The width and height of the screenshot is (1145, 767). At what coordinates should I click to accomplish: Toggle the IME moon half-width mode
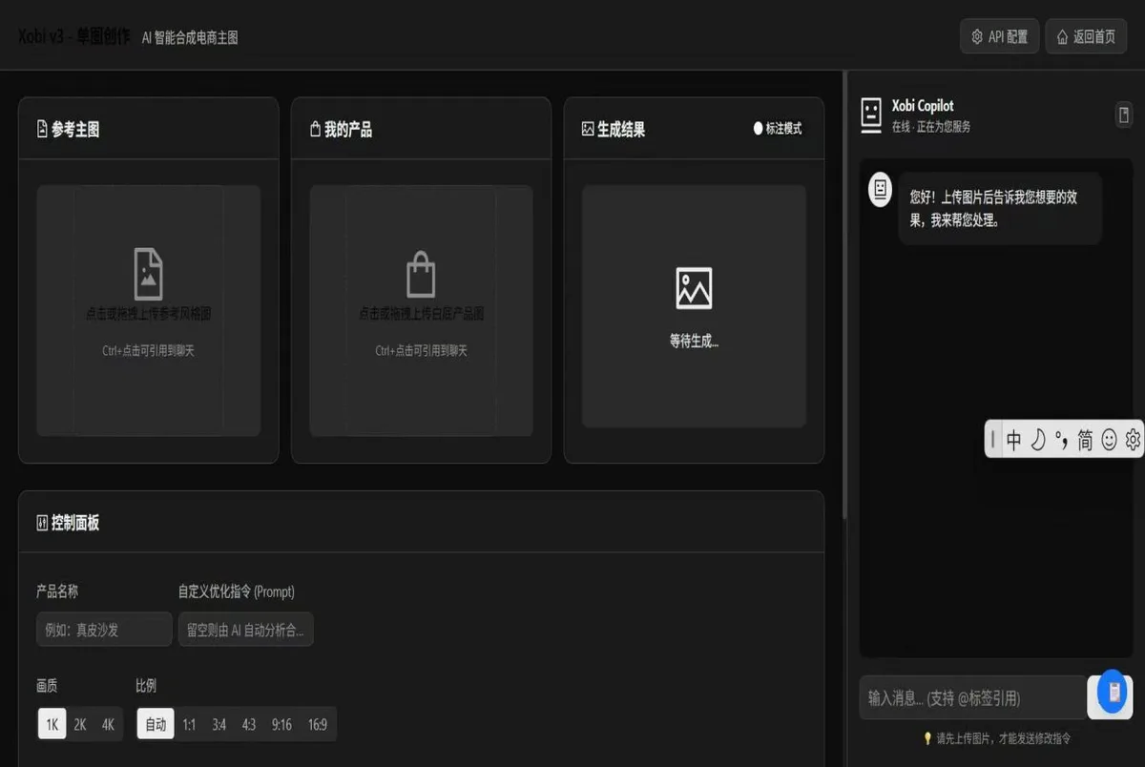pos(1037,440)
